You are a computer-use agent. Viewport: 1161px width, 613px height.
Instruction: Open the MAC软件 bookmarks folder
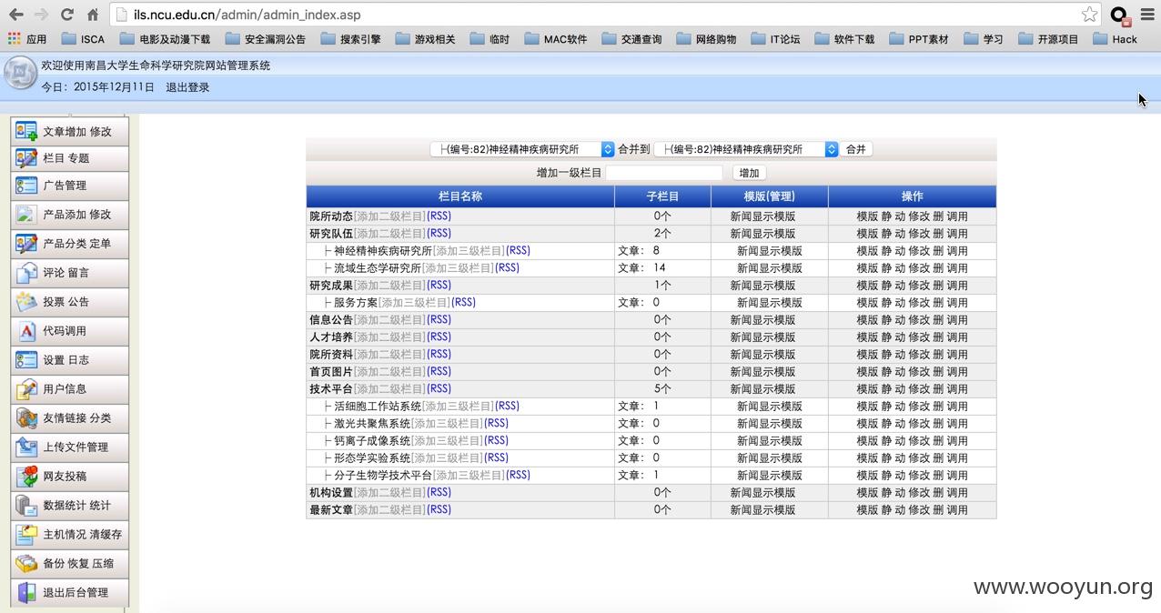coord(555,39)
